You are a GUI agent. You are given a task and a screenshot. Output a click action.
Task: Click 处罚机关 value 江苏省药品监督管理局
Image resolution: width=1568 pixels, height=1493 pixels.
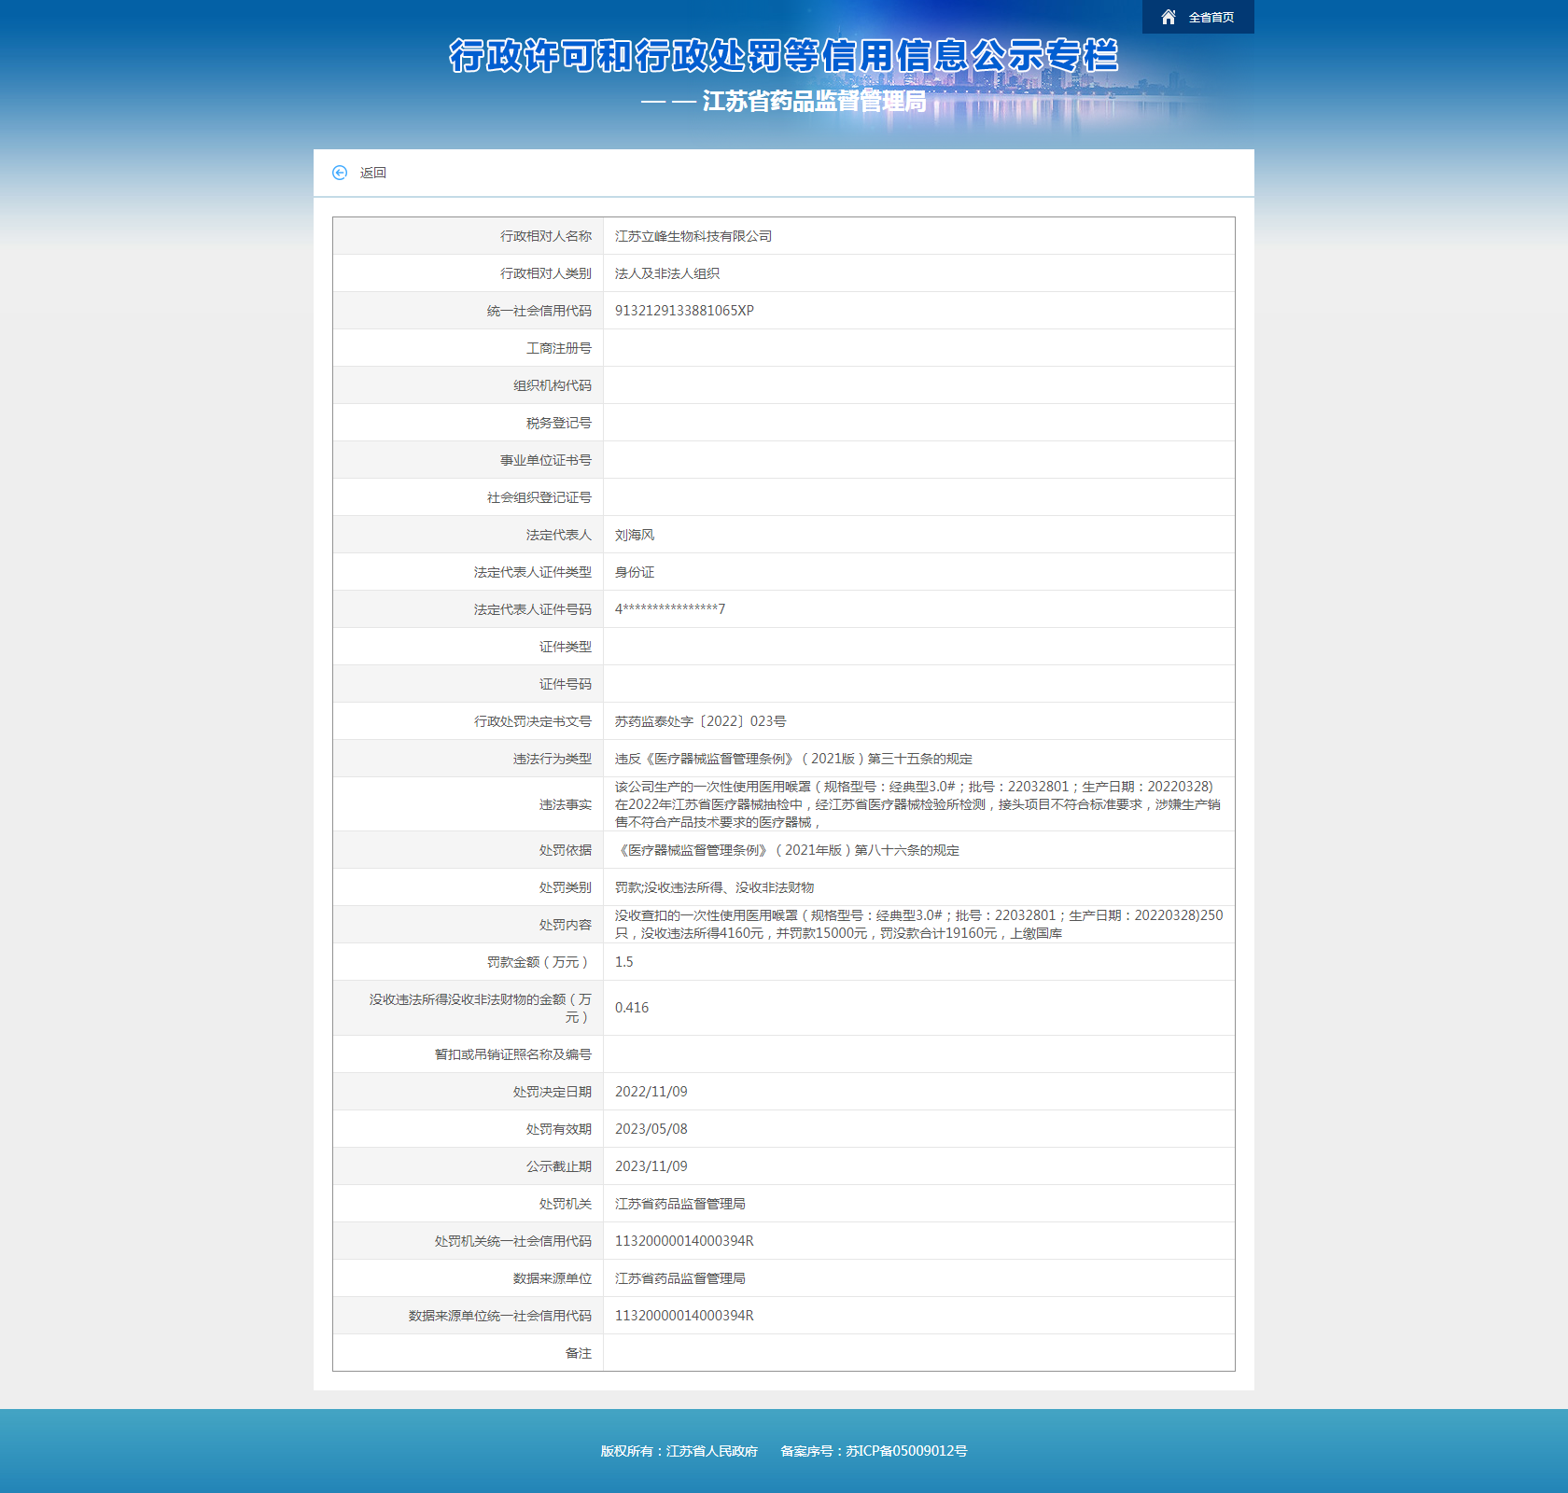pyautogui.click(x=679, y=1203)
